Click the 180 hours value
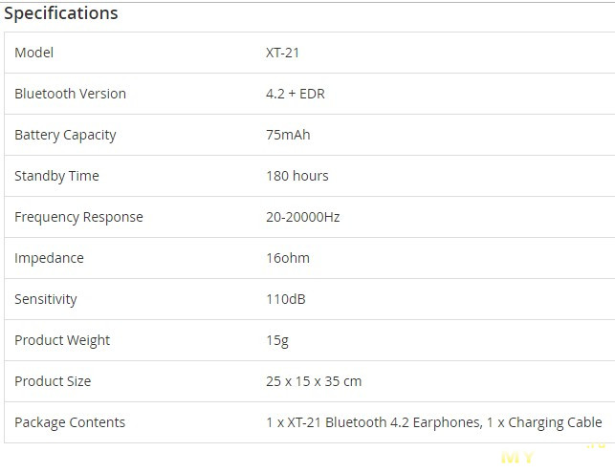615x473 pixels. click(x=297, y=176)
